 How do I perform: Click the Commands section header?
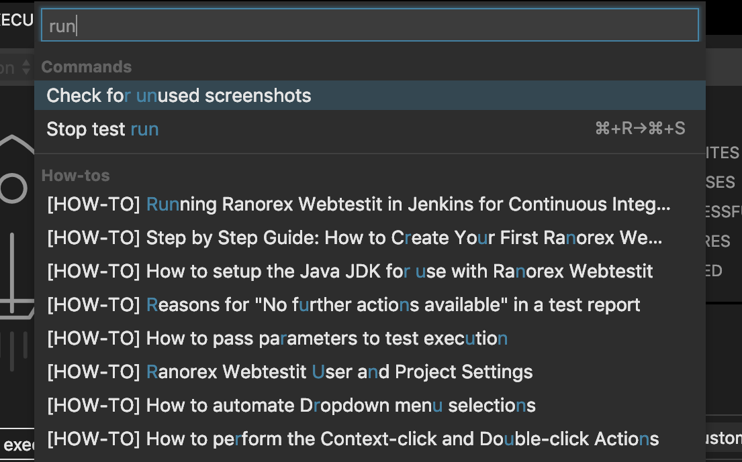(87, 67)
